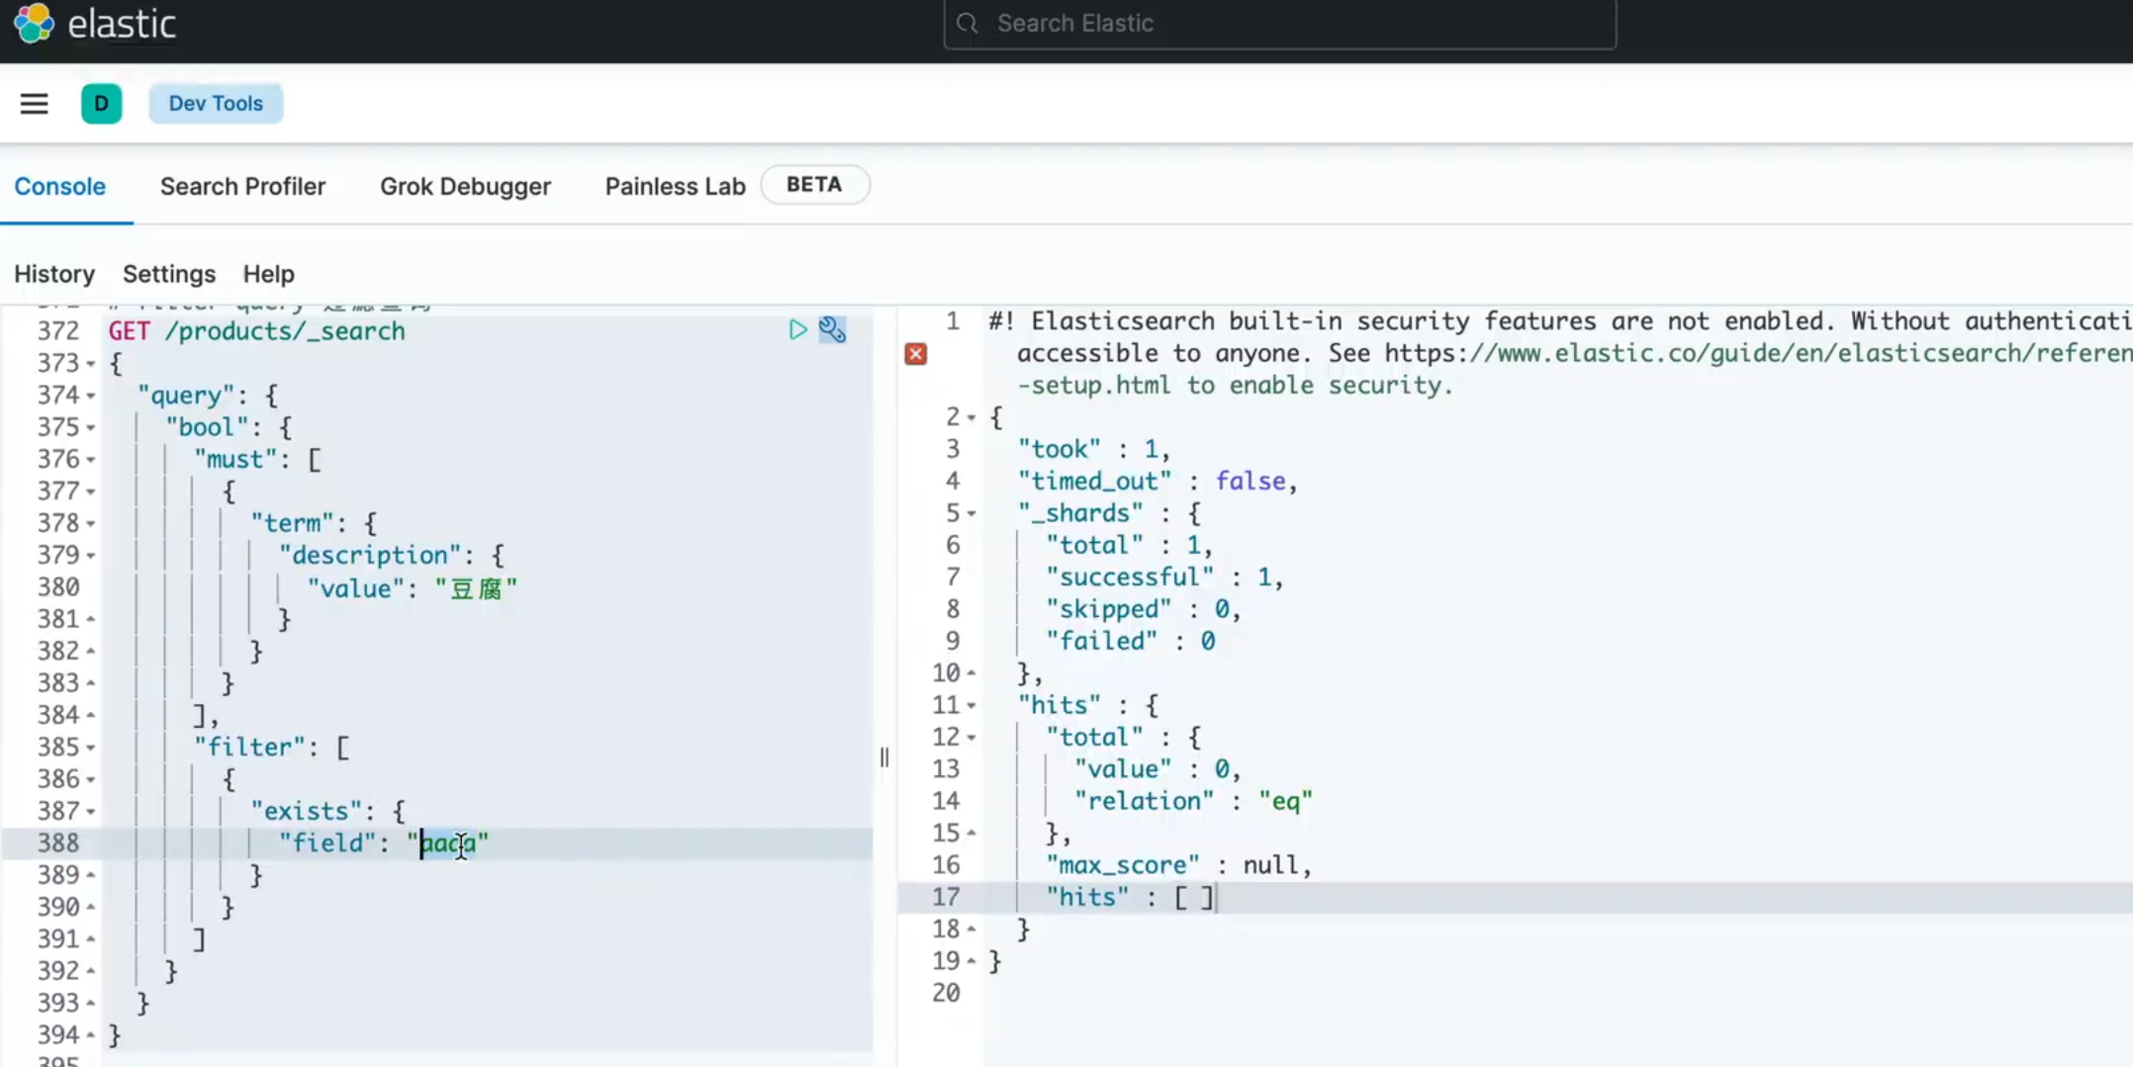Click the BETA badge
The height and width of the screenshot is (1067, 2133).
click(x=815, y=185)
